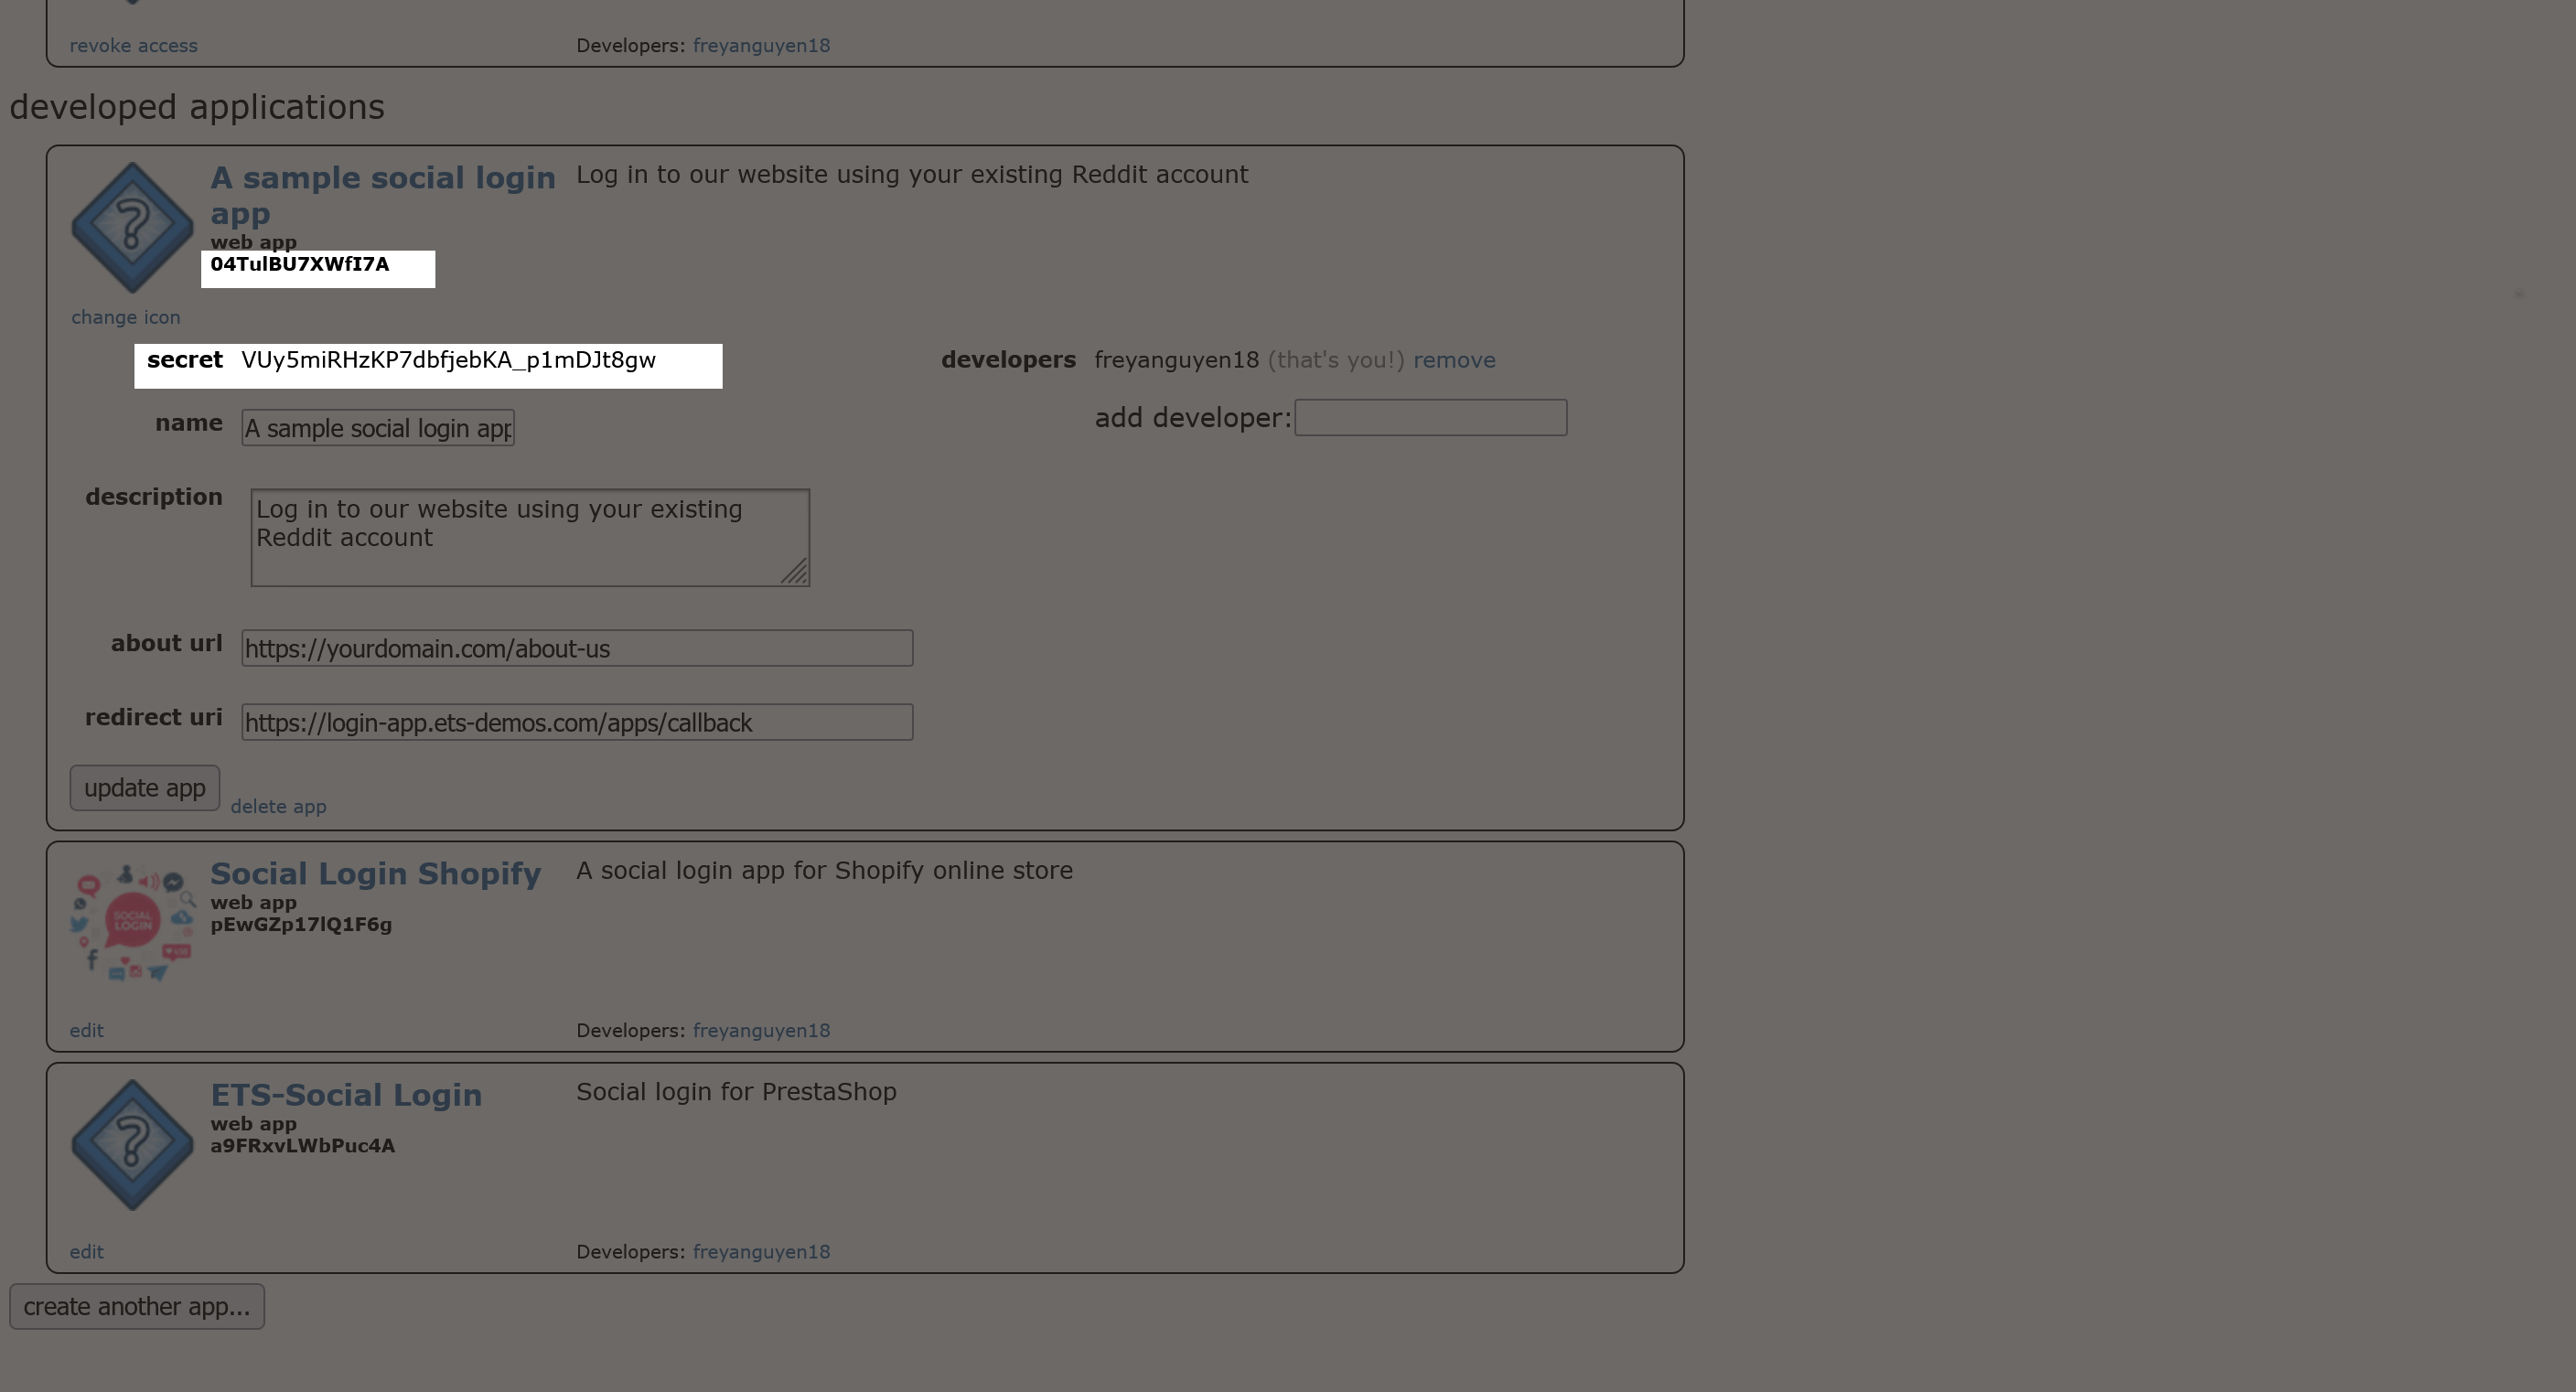This screenshot has height=1392, width=2576.
Task: Edit the Social Login Shopify app
Action: point(87,1030)
